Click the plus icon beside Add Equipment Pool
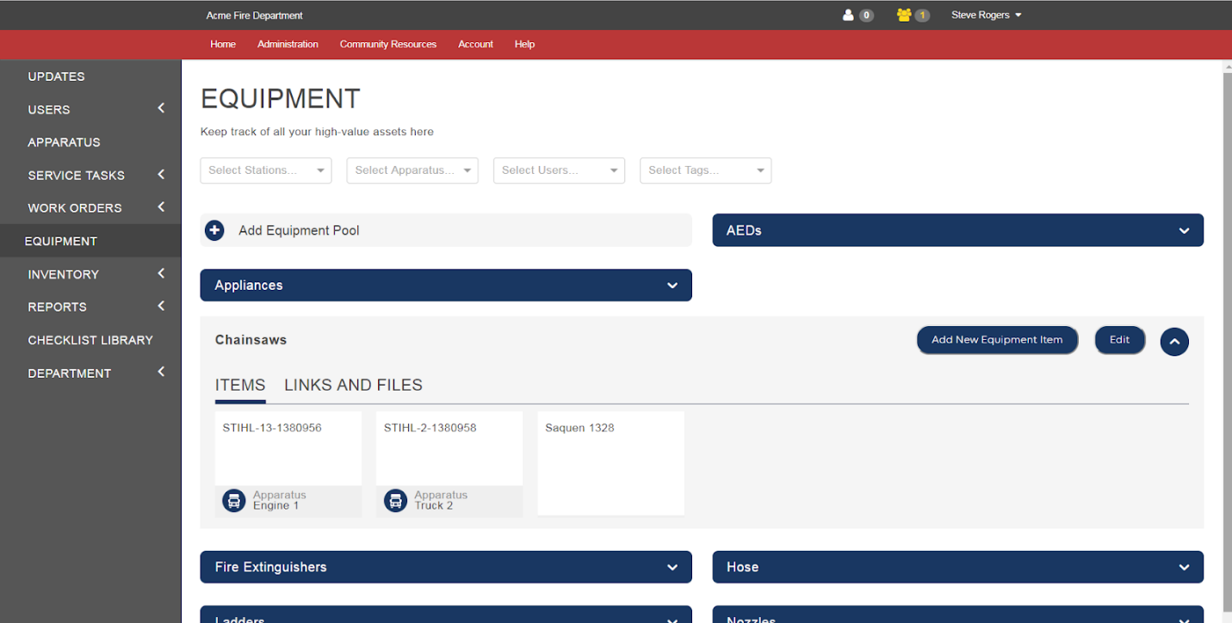 [x=214, y=231]
